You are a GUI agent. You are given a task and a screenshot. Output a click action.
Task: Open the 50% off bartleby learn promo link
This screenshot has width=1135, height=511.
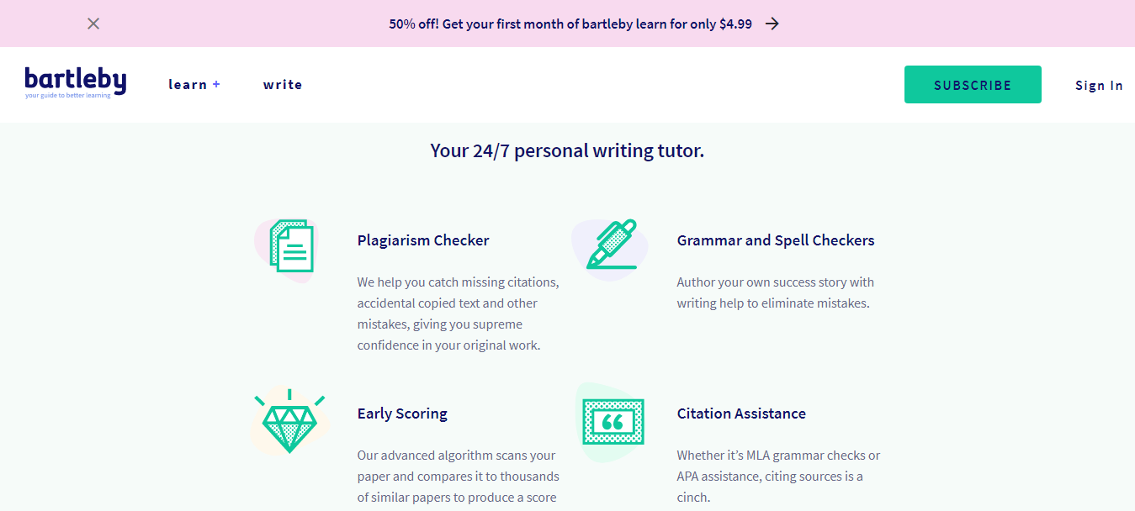570,24
